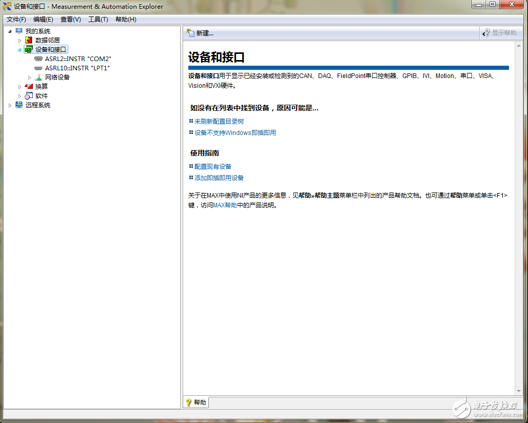Image resolution: width=528 pixels, height=423 pixels.
Task: Minimize the Measurement & Automation Explorer window
Action: point(479,5)
